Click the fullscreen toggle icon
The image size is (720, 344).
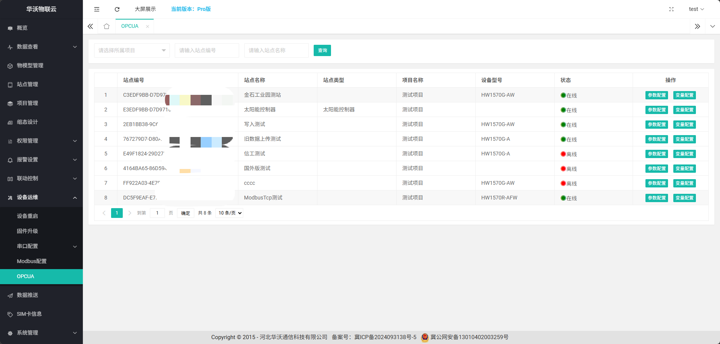point(671,9)
